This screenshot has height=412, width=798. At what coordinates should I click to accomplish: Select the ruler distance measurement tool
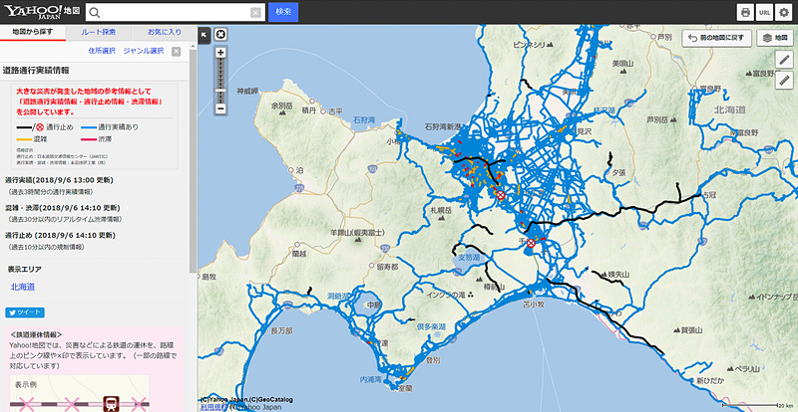[784, 81]
